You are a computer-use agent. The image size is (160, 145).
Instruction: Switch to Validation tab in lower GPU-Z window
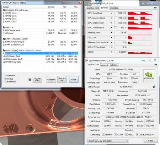[x=114, y=65]
